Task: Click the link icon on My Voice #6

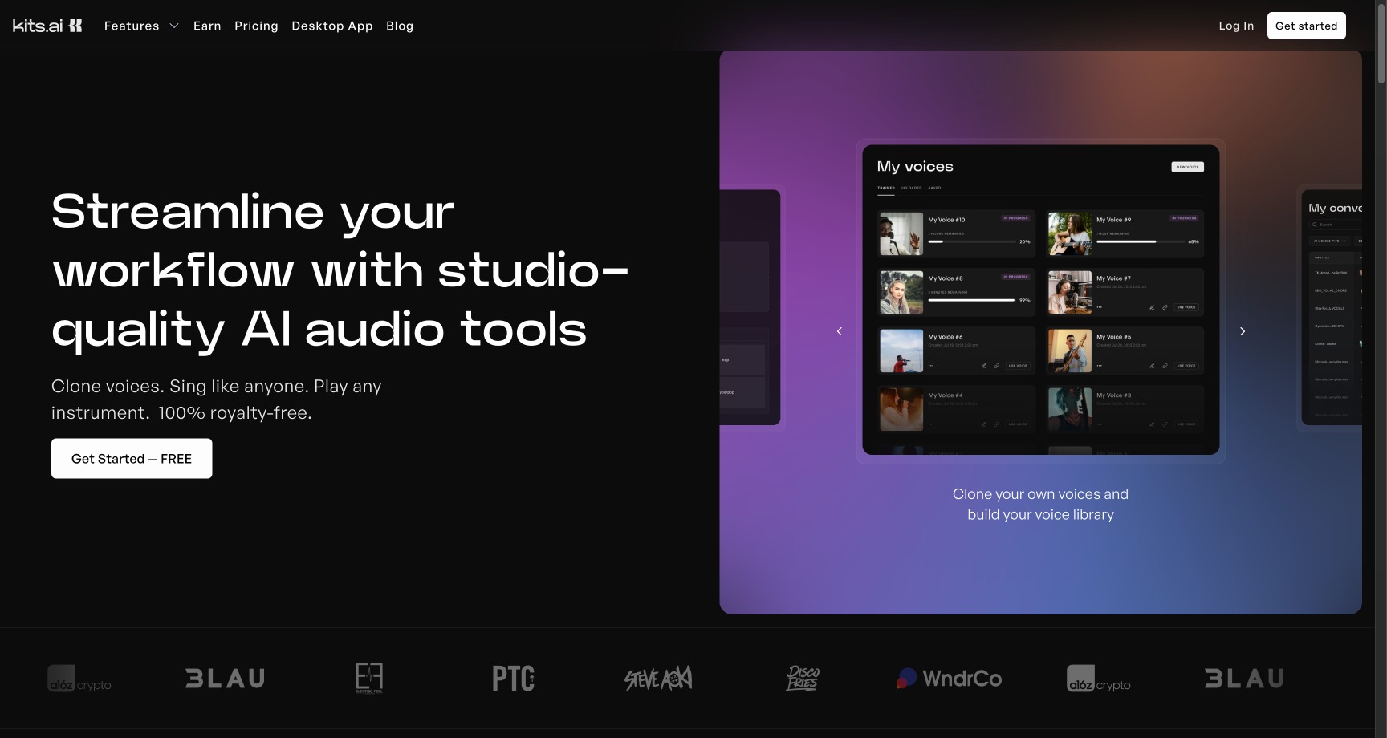Action: click(996, 366)
